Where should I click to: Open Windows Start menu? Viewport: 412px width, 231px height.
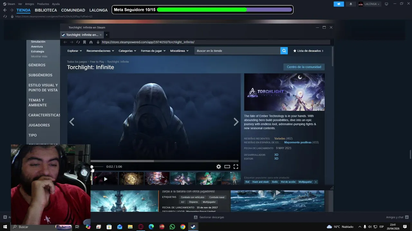coord(5,227)
